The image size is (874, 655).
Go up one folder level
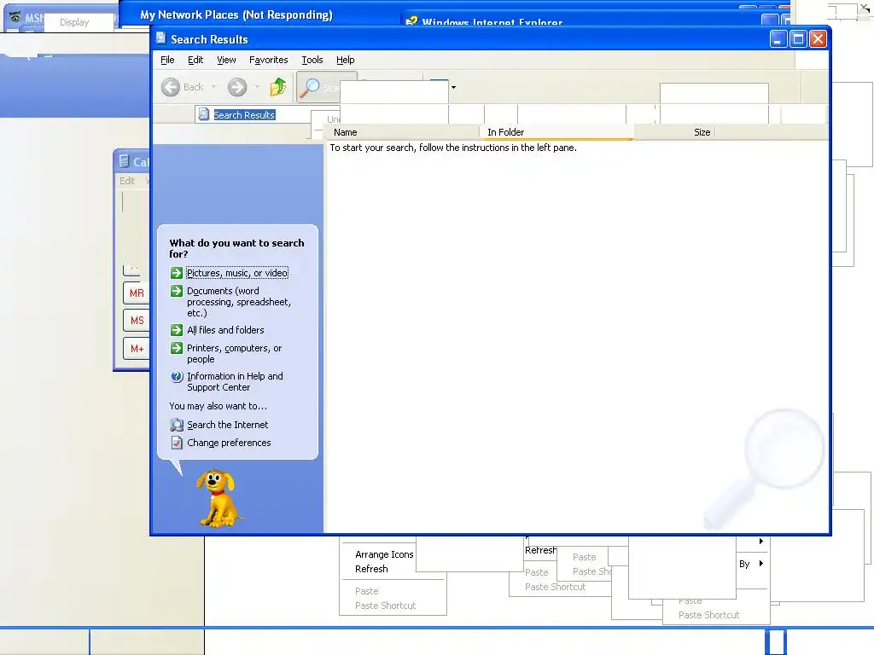coord(277,87)
